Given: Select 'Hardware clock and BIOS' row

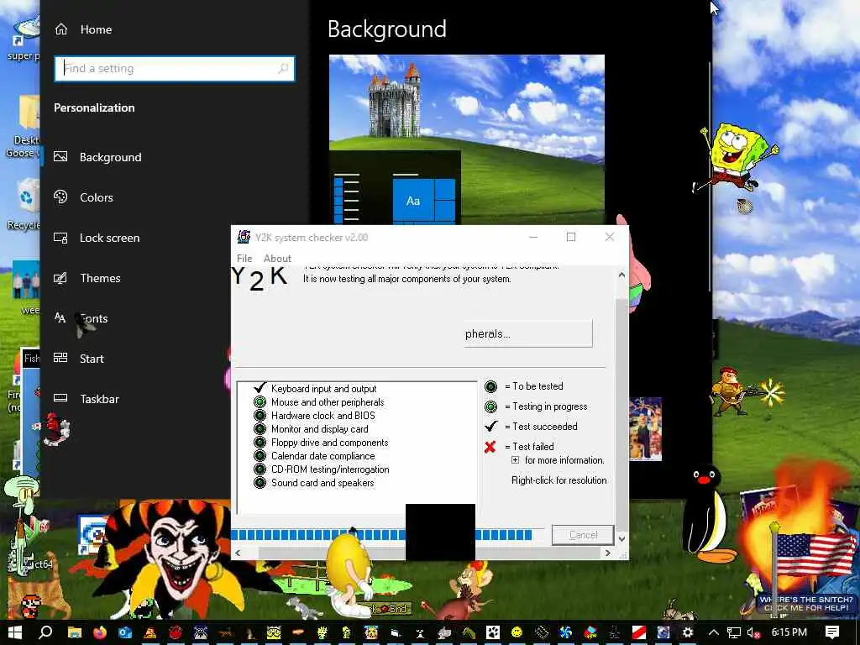Looking at the screenshot, I should coord(315,416).
